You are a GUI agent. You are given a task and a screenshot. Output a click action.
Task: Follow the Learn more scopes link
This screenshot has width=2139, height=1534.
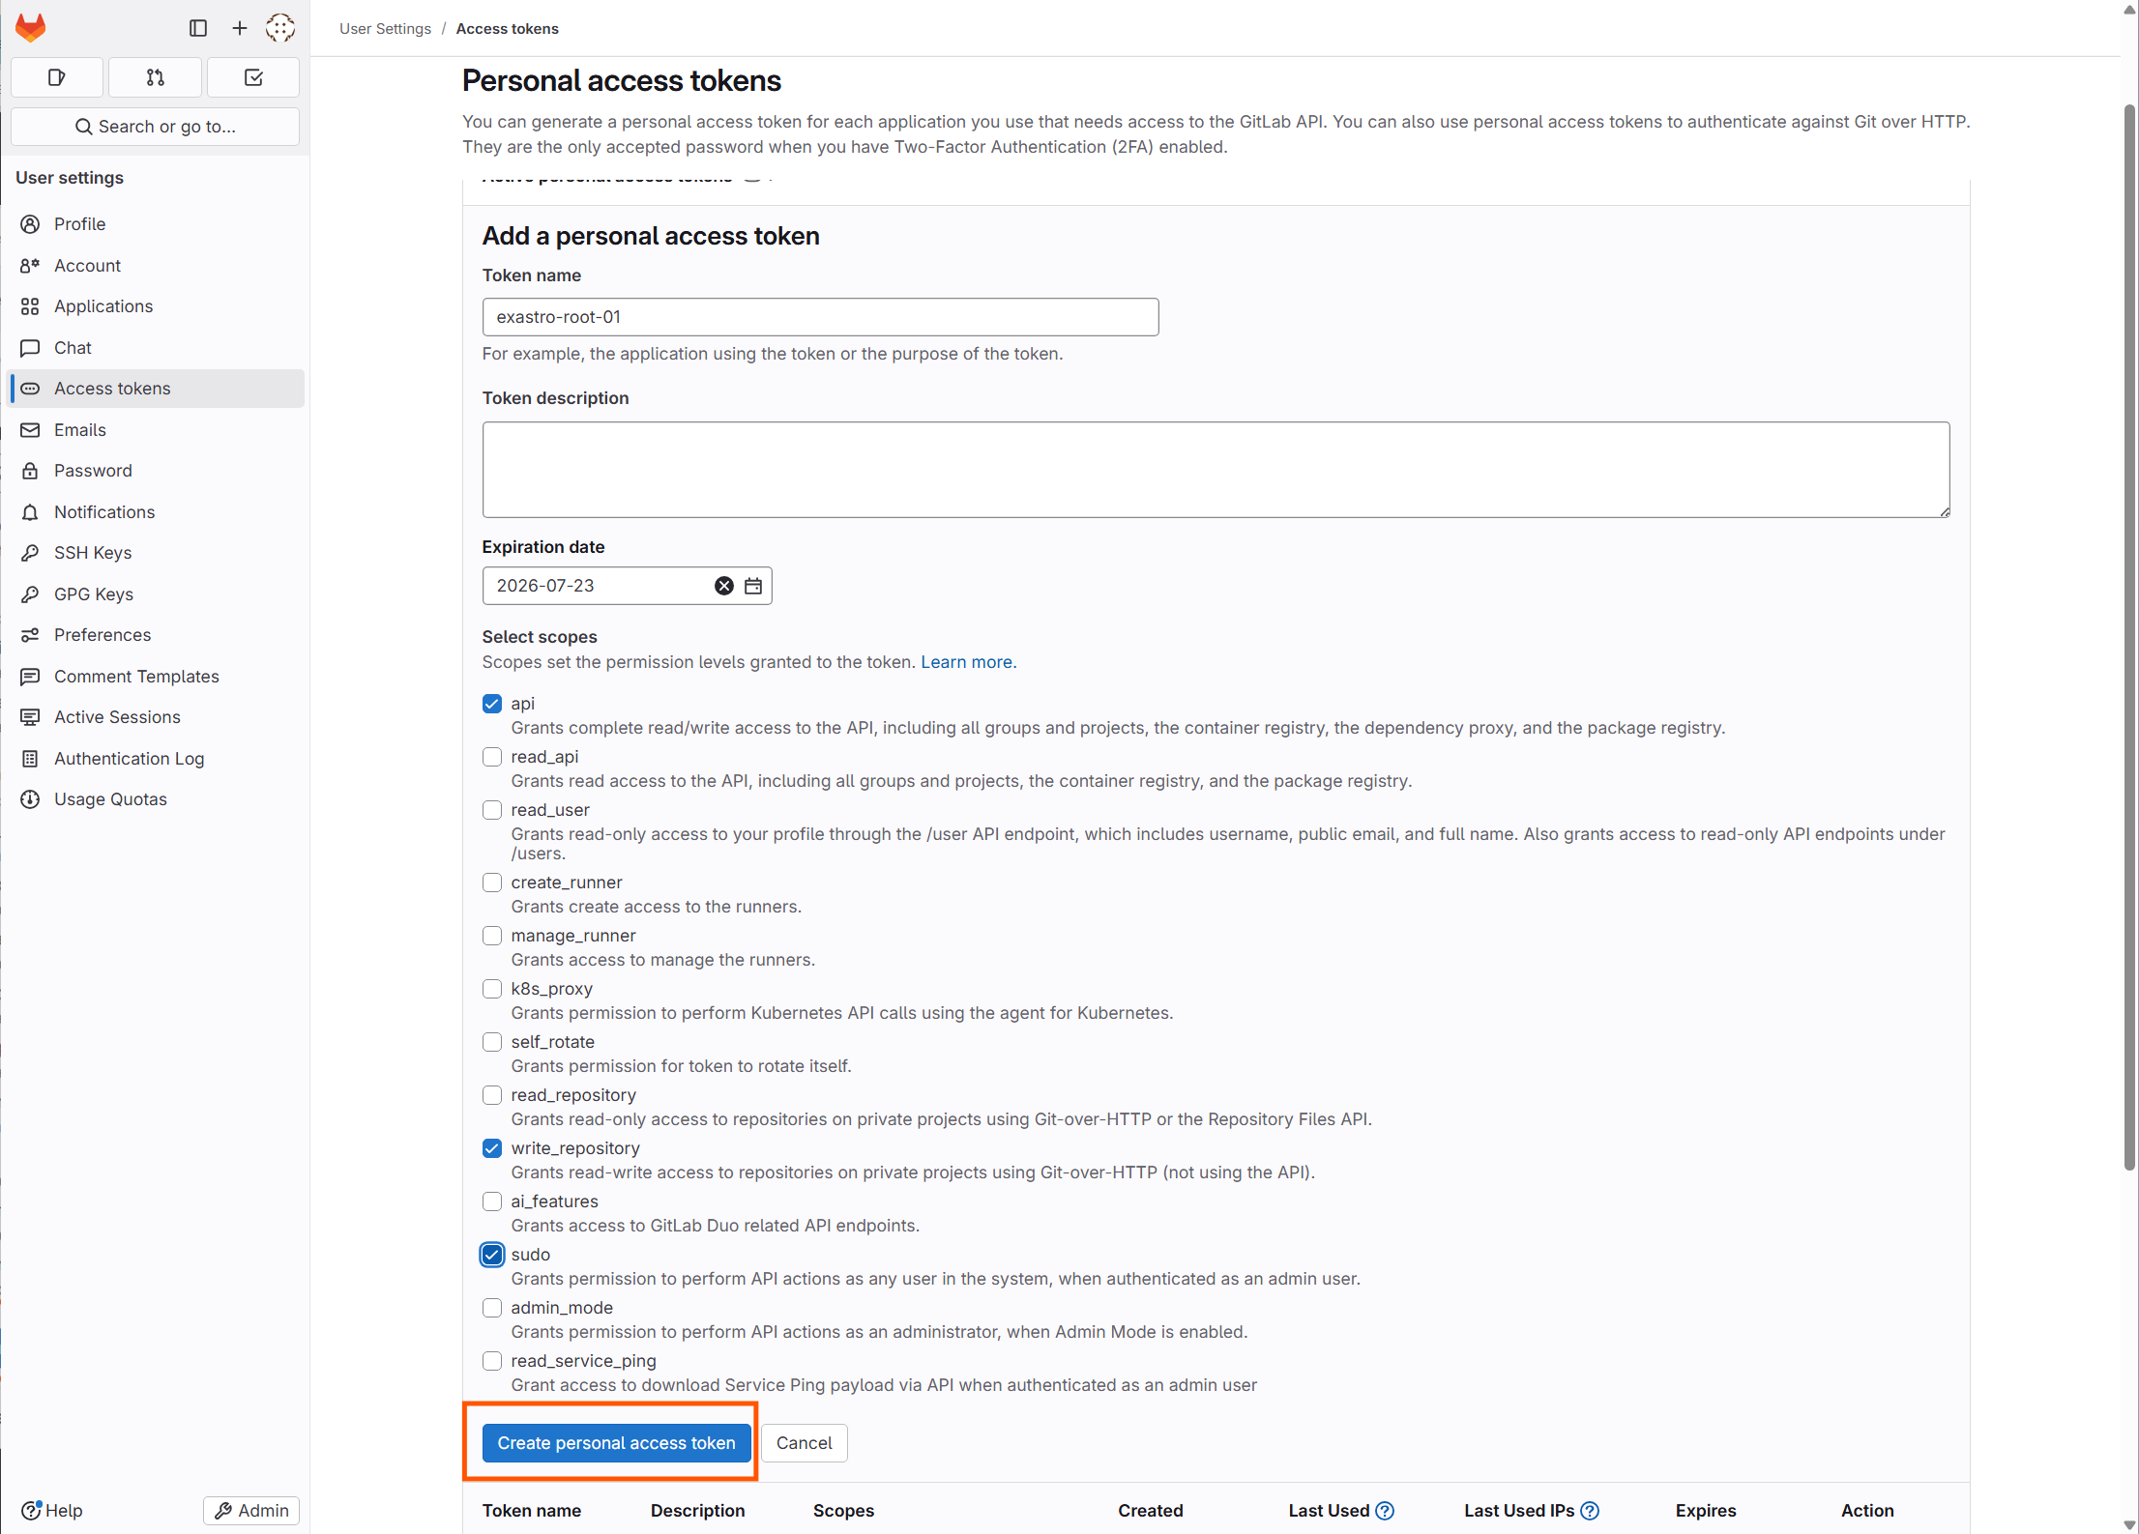pos(966,662)
